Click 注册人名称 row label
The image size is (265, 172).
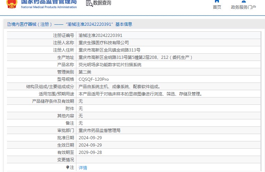tap(63, 43)
